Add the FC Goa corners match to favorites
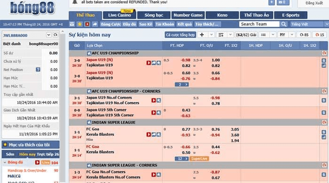The height and width of the screenshot is (183, 329). click(159, 175)
